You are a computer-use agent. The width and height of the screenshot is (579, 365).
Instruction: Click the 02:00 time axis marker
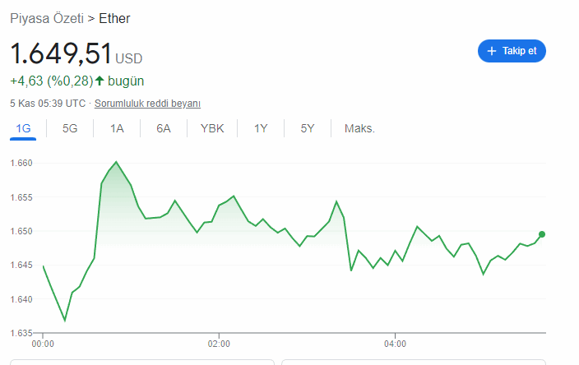click(x=219, y=344)
